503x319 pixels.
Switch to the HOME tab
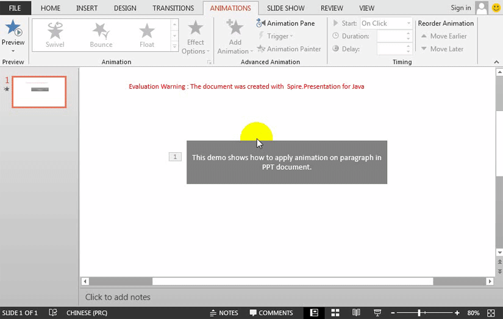pos(51,8)
